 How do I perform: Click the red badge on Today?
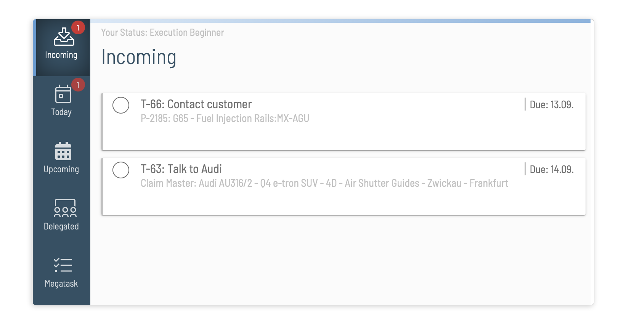(78, 85)
